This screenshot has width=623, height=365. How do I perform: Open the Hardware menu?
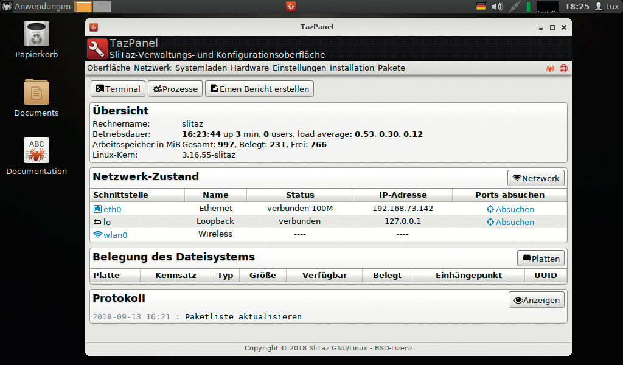249,68
